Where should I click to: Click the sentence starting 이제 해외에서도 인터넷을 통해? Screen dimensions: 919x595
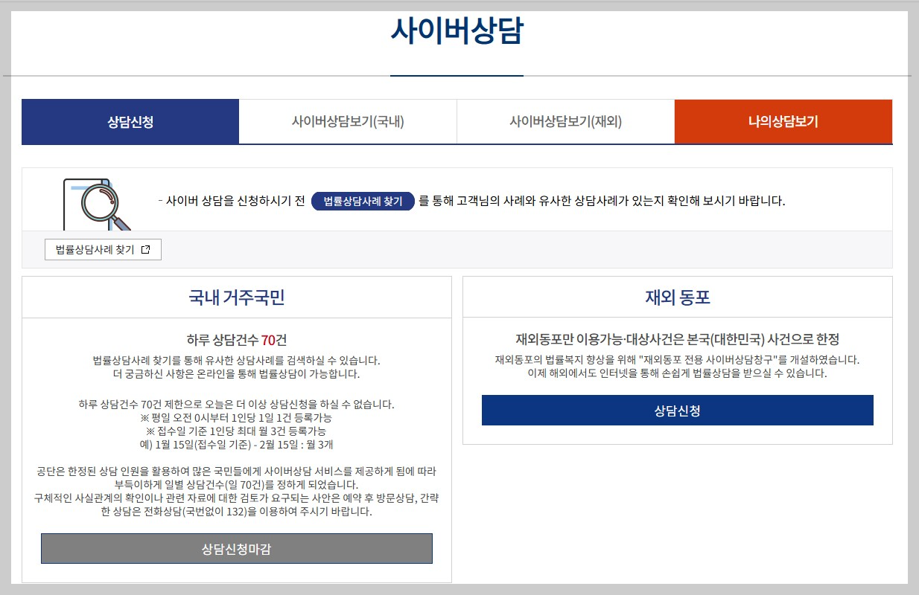[678, 373]
